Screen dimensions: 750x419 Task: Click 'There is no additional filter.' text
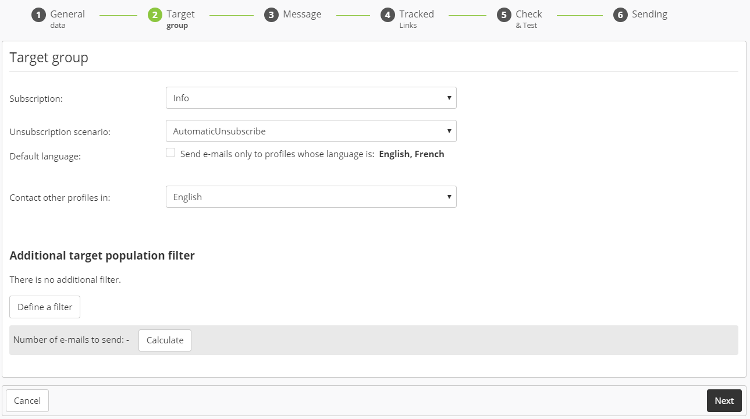[65, 280]
